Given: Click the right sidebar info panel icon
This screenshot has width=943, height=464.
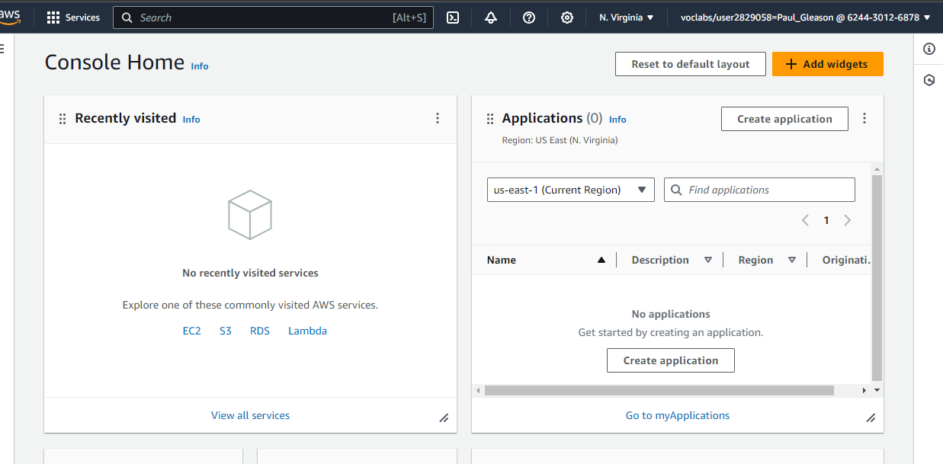Looking at the screenshot, I should [929, 49].
